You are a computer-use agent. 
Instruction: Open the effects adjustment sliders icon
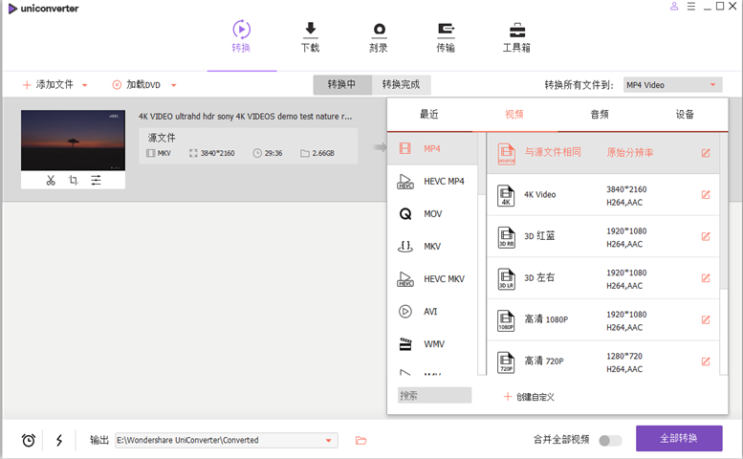(97, 180)
